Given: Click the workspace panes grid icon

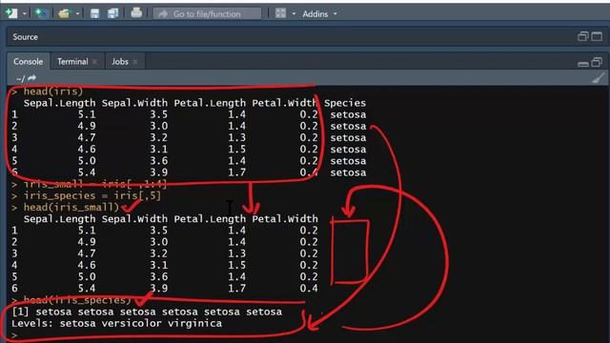Looking at the screenshot, I should coord(280,13).
